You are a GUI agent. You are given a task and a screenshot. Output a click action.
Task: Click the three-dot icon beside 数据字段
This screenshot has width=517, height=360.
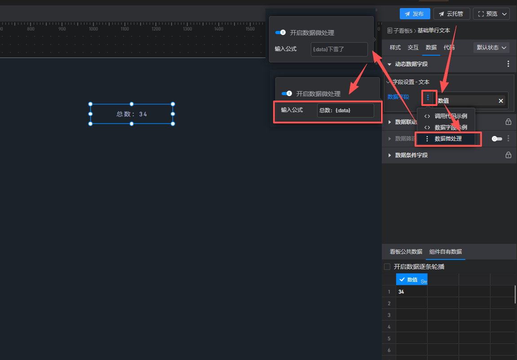[x=428, y=97]
